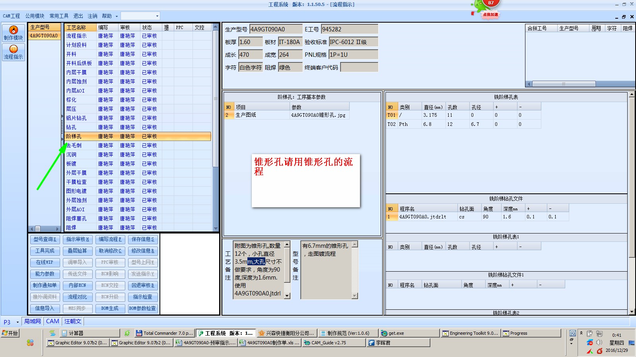Open the dropdown arrow under cascade icon
Viewport: 636px width, 357px height.
tap(572, 343)
